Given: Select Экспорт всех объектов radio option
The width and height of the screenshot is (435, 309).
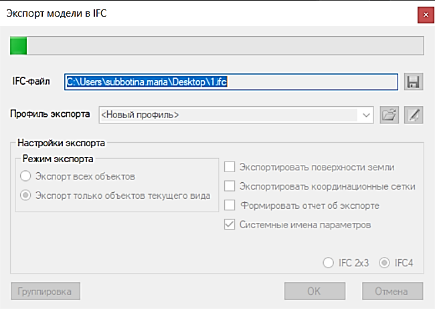Looking at the screenshot, I should click(x=26, y=176).
